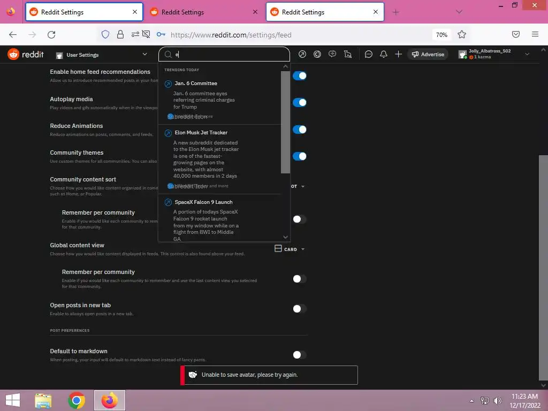Launch File Explorer from the taskbar
548x411 pixels.
[x=43, y=400]
